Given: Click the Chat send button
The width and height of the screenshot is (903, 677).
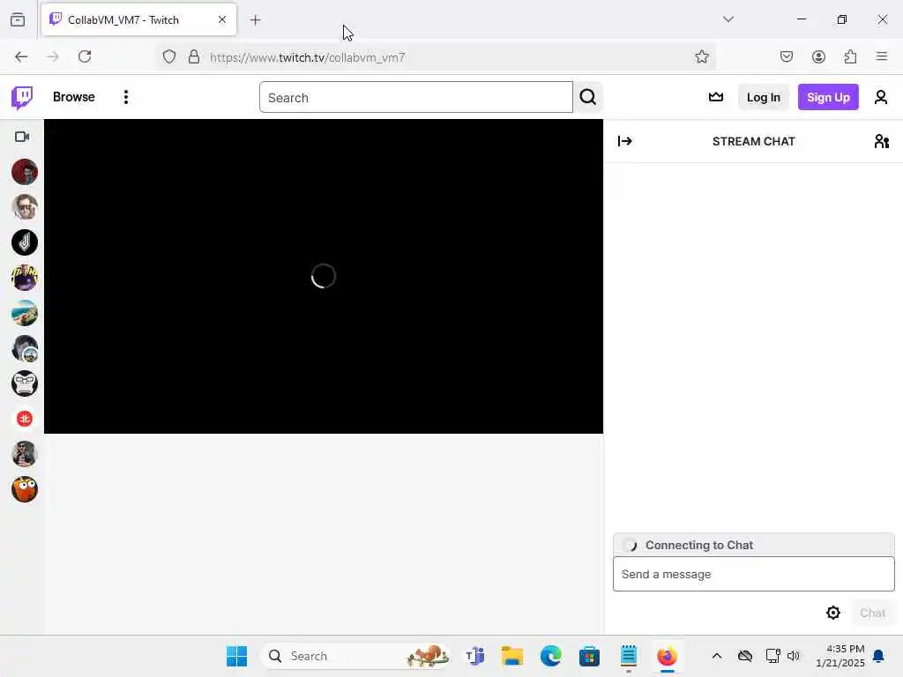Looking at the screenshot, I should pyautogui.click(x=872, y=614).
